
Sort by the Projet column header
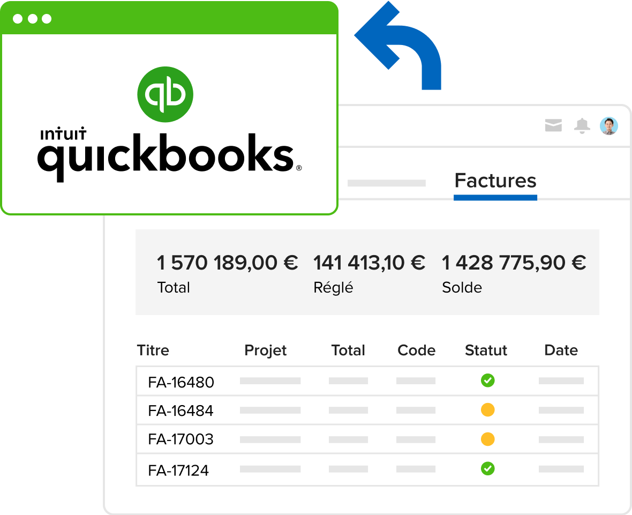[265, 350]
